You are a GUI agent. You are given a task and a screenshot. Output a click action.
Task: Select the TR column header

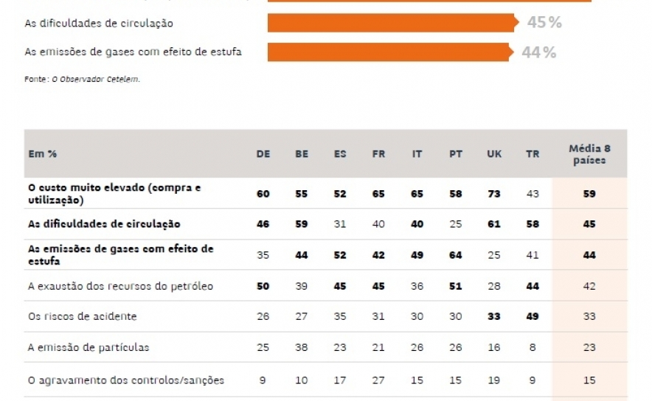pyautogui.click(x=533, y=154)
